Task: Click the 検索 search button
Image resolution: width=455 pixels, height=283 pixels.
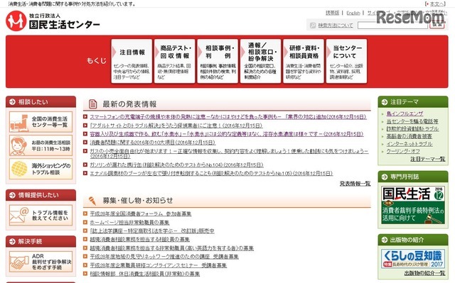Action: tap(437, 26)
